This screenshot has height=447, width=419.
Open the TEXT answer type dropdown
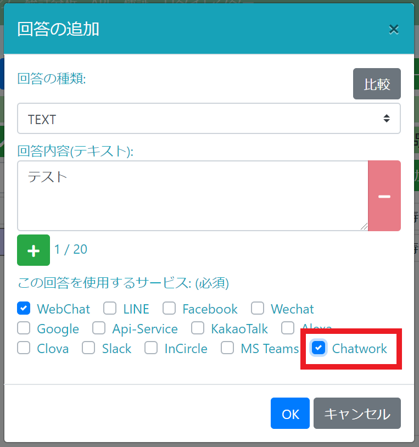209,119
